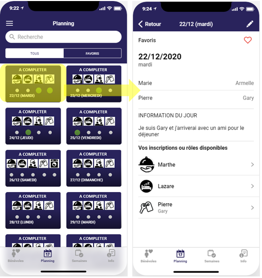The image size is (262, 278).
Task: Tap the Lazare sleeping bed icon
Action: pos(146,186)
